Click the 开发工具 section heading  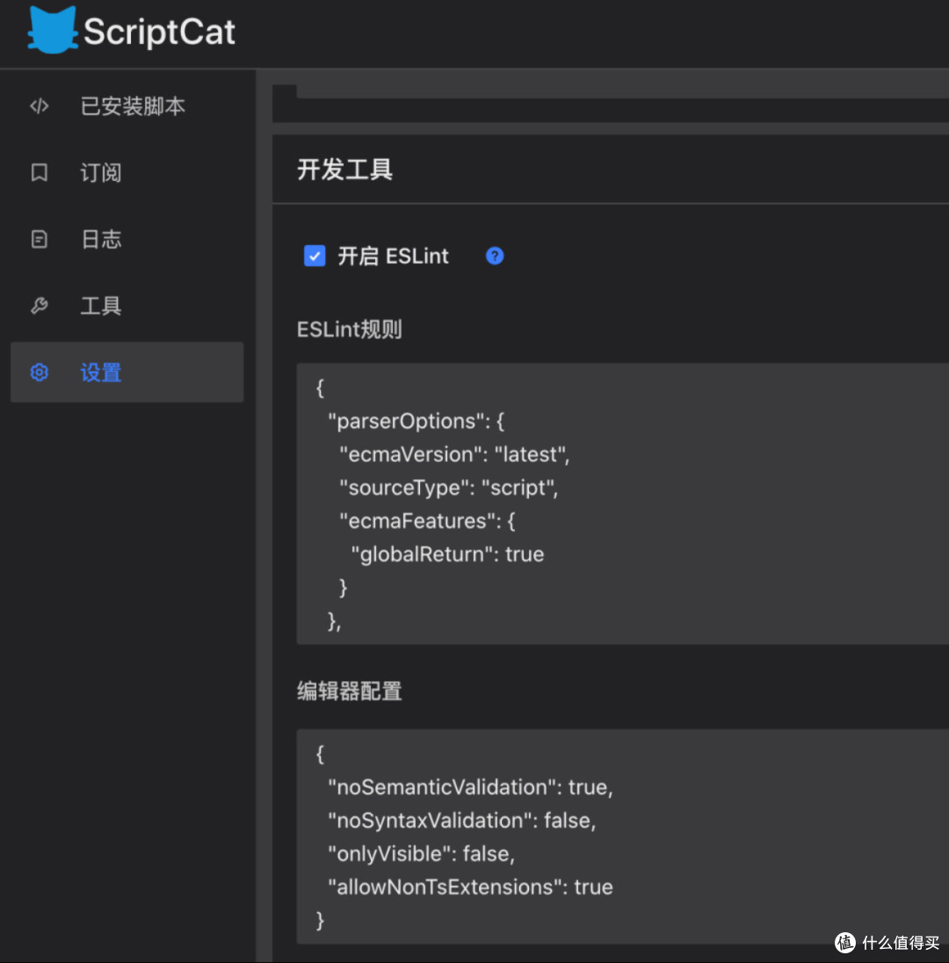click(344, 170)
